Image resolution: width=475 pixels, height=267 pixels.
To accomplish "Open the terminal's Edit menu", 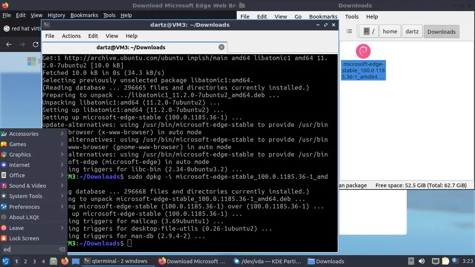I will [93, 36].
